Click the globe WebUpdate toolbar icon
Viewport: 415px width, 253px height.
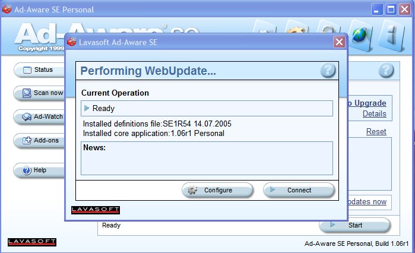click(361, 36)
